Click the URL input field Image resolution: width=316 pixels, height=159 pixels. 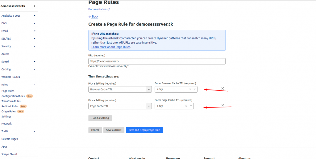point(157,61)
